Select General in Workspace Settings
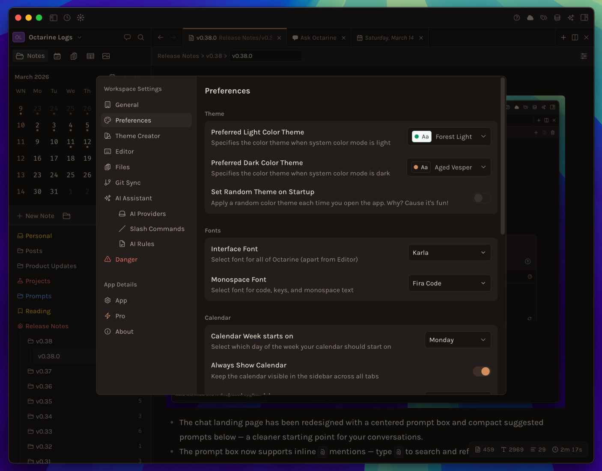602x471 pixels. tap(146, 105)
